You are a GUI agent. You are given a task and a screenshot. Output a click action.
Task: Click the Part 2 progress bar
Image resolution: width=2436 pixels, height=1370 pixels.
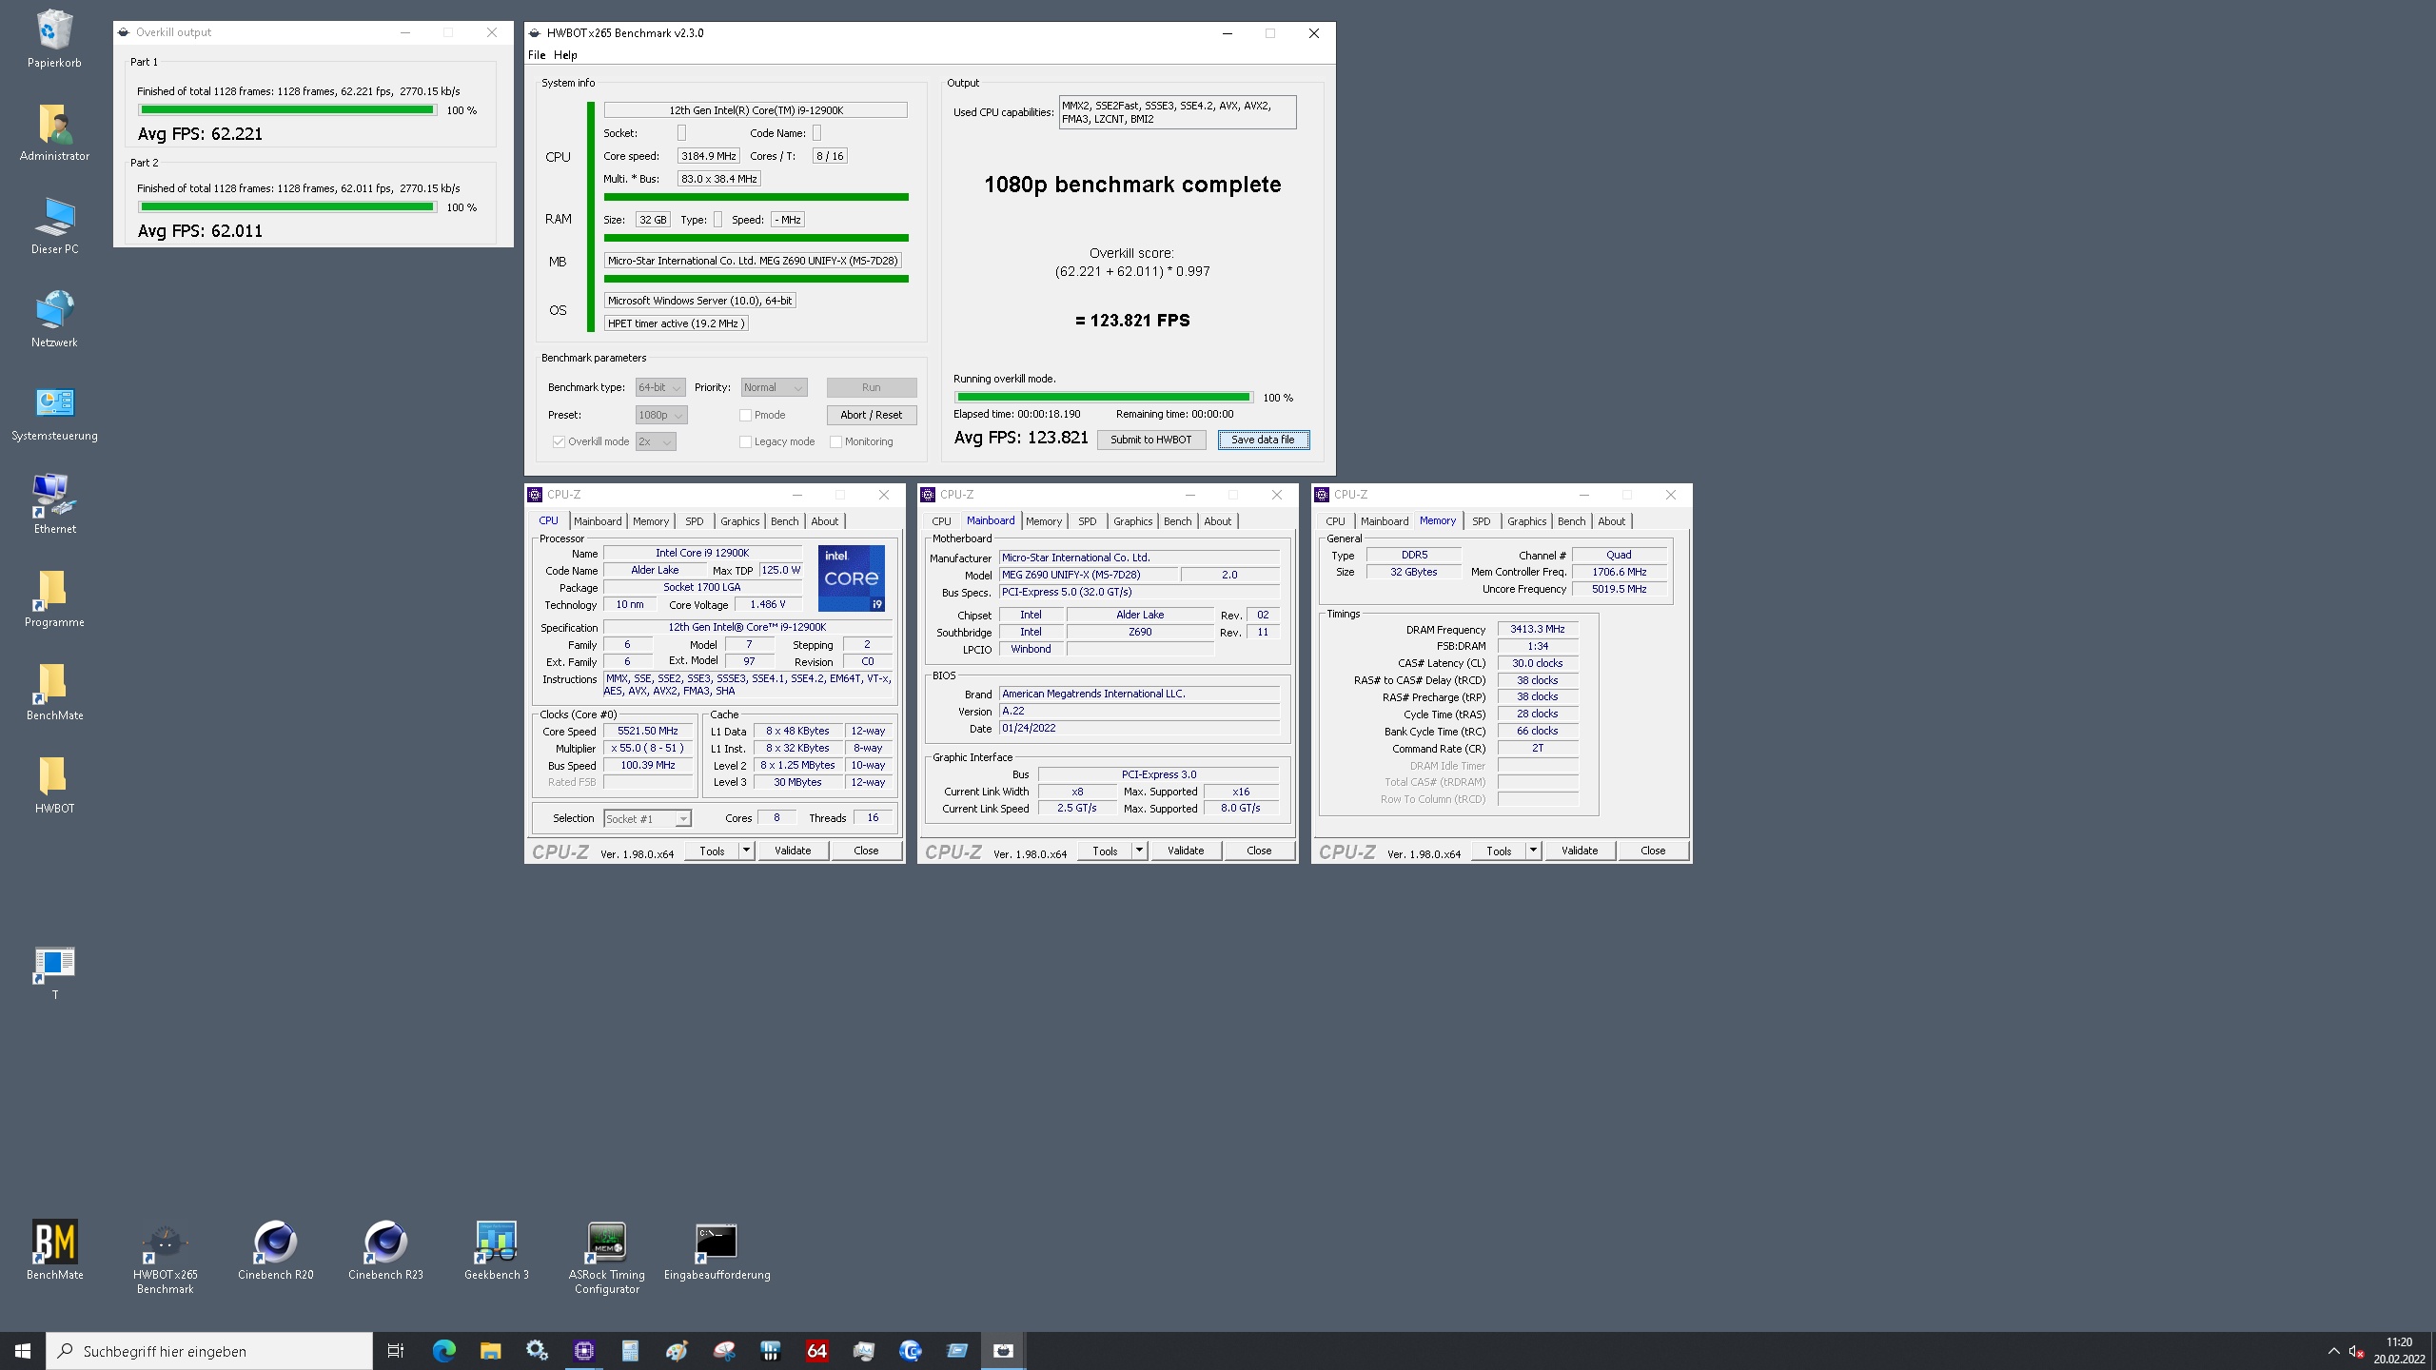287,207
